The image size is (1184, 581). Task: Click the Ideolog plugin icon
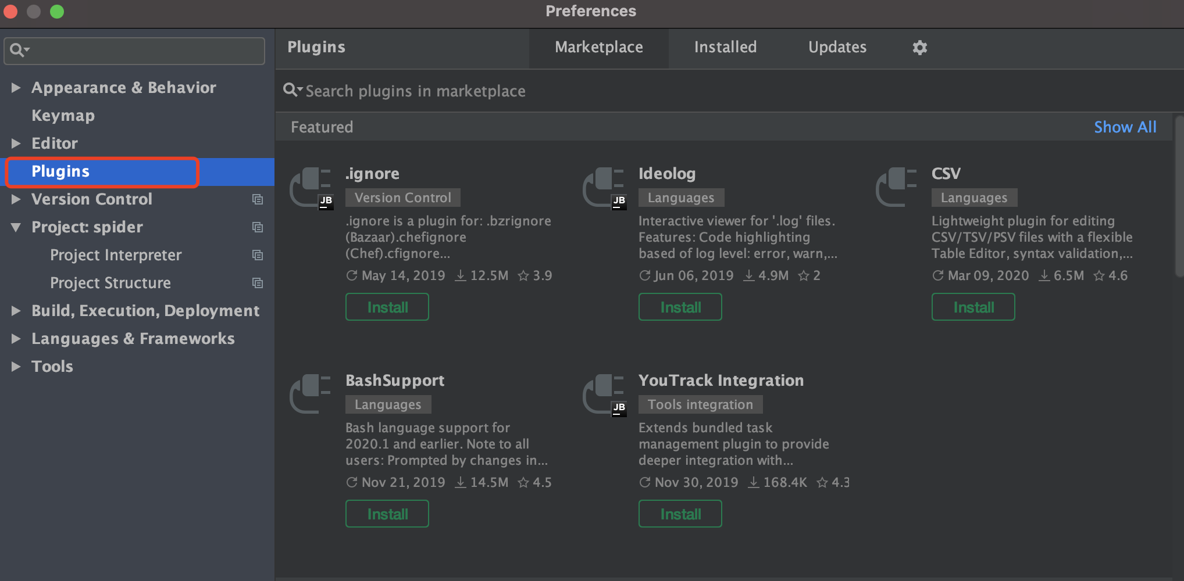(x=604, y=188)
